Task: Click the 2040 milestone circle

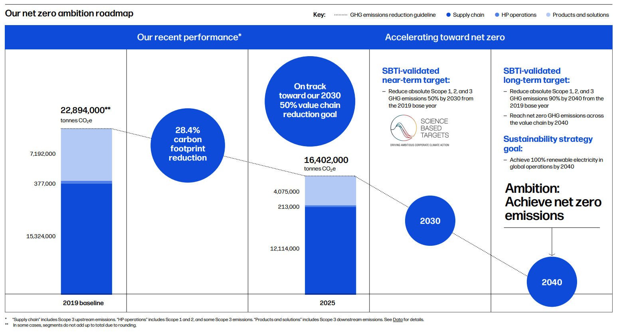Action: (x=552, y=282)
